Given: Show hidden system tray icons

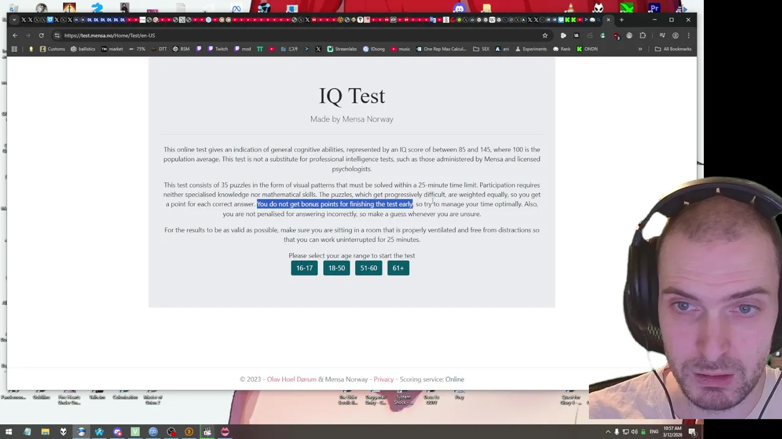Looking at the screenshot, I should (608, 432).
